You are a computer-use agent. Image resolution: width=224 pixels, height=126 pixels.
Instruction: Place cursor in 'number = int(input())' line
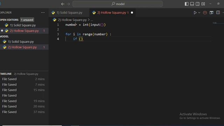tap(85, 25)
